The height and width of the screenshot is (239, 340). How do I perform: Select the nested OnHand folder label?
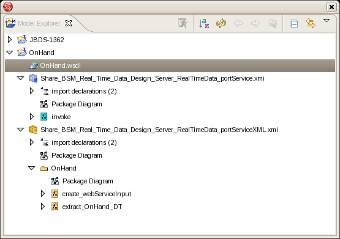tap(64, 168)
